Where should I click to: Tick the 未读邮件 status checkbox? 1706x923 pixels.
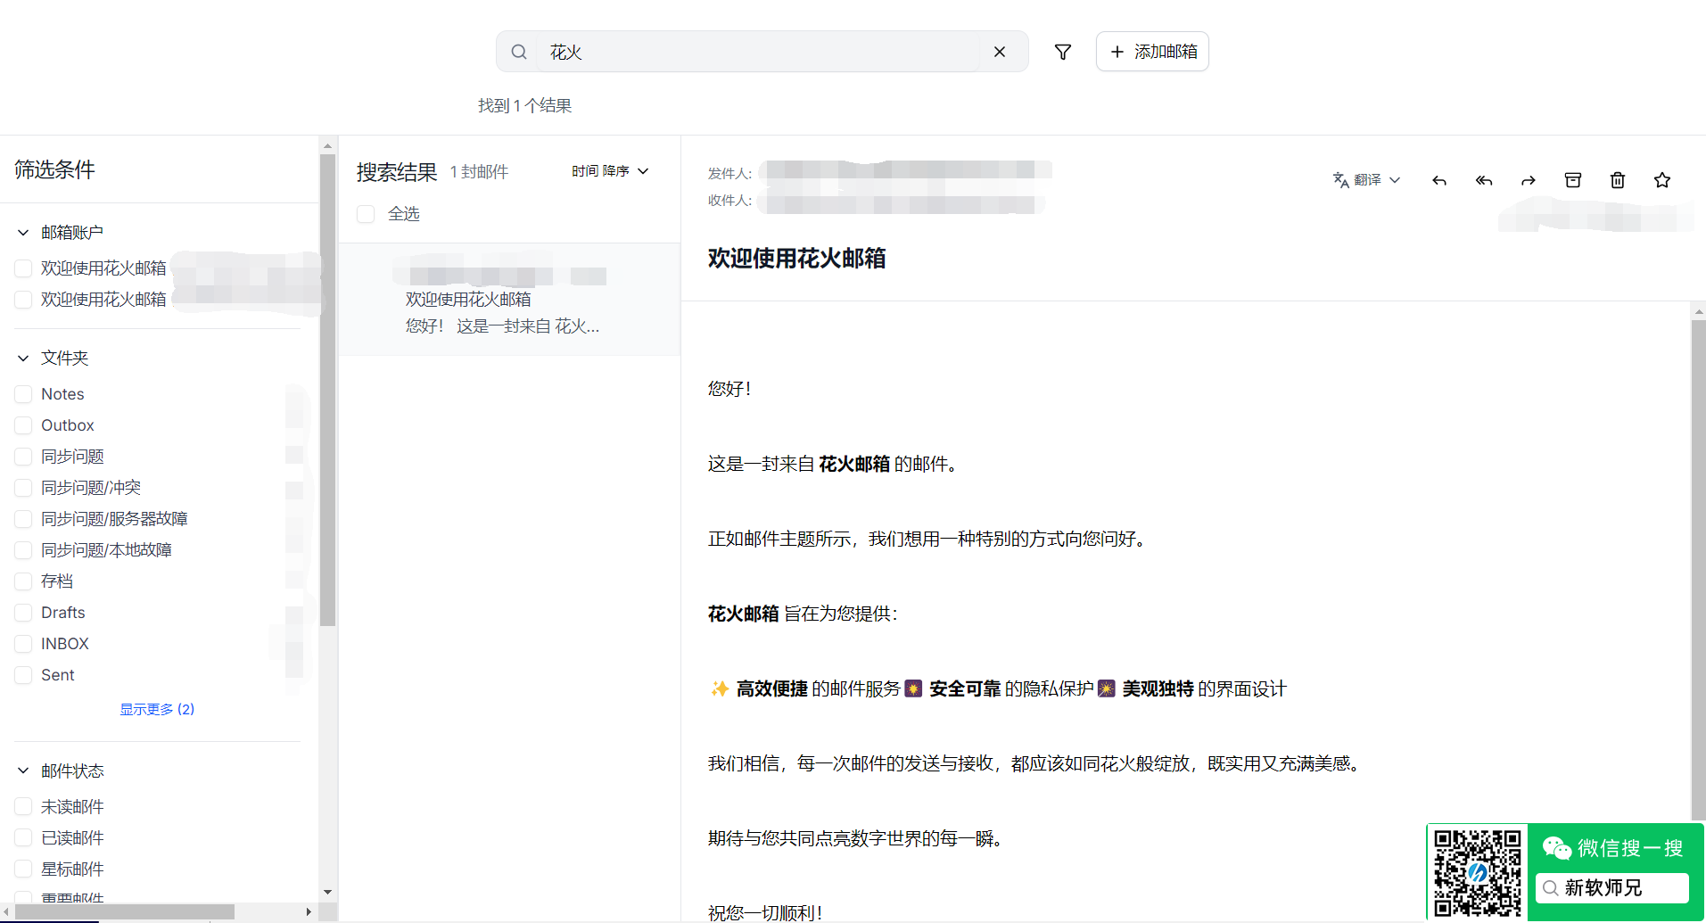(x=24, y=807)
